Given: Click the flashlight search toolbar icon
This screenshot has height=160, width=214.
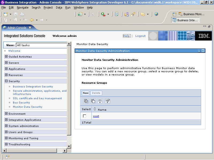Looking at the screenshot, I should click(133, 14).
